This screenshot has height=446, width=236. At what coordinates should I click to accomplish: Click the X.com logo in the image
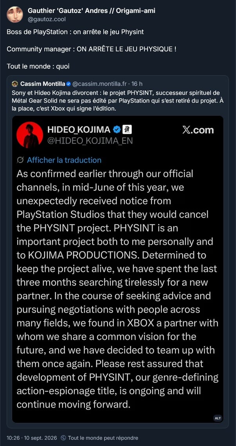point(198,130)
